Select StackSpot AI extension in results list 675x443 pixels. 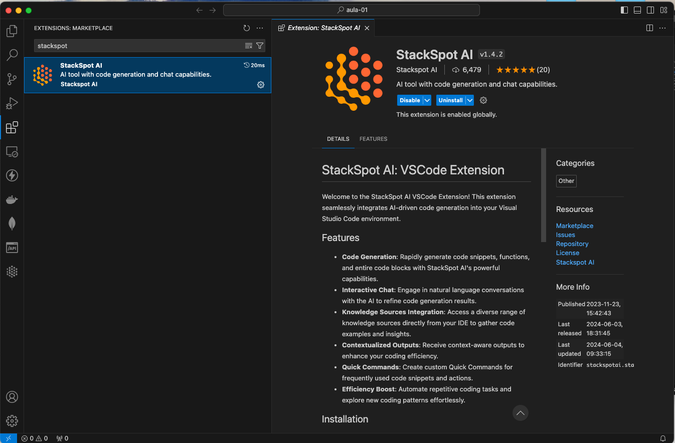coord(148,75)
